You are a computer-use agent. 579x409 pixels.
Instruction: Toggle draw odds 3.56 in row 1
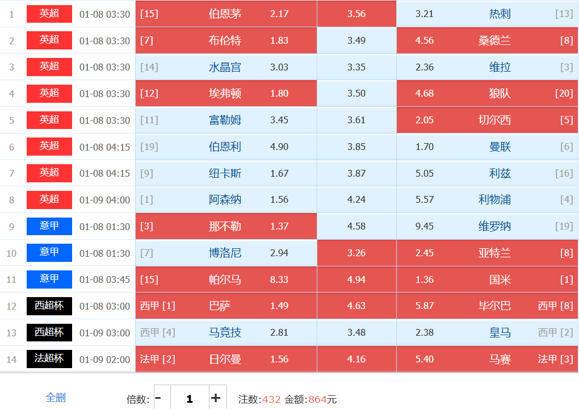356,14
